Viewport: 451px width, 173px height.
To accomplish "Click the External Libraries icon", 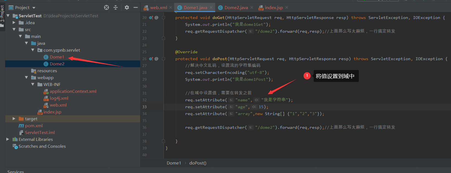I will pyautogui.click(x=15, y=139).
